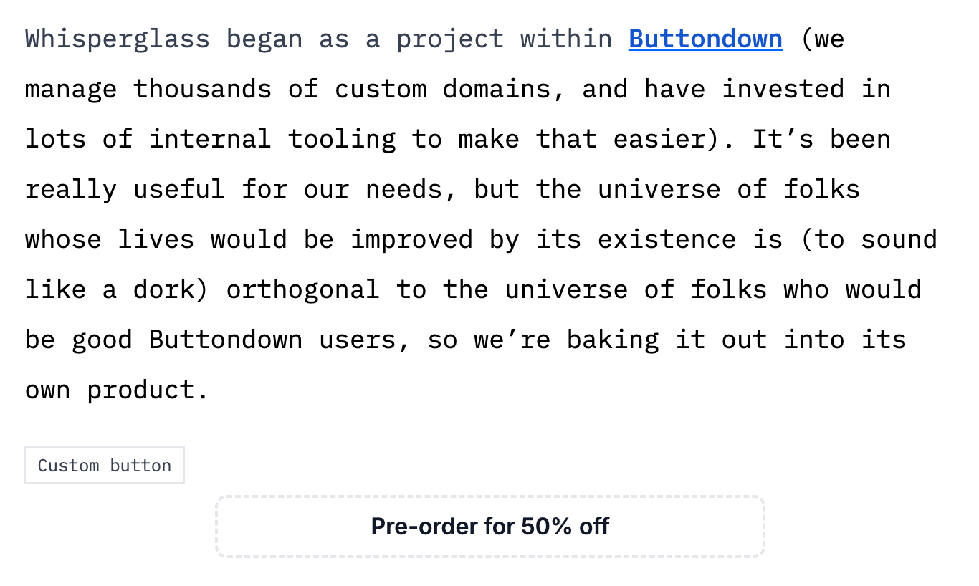Click the word Whisperglass at paragraph start

tap(117, 39)
